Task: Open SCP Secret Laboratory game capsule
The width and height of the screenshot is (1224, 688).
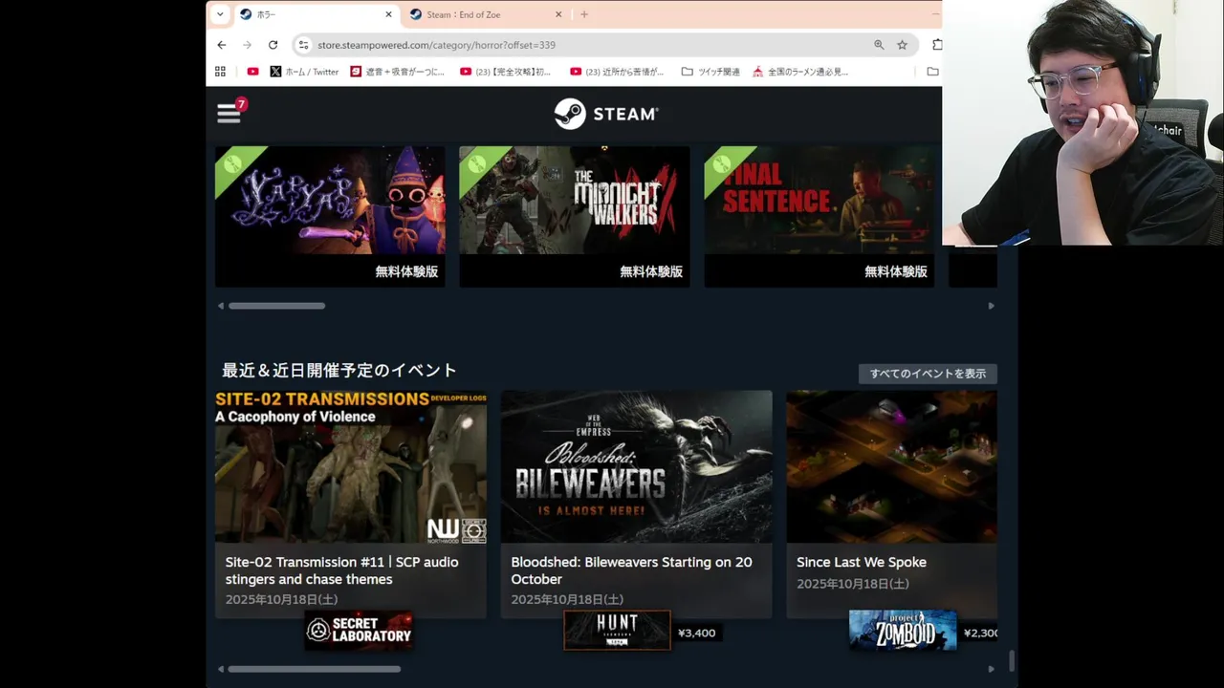Action: (x=360, y=631)
